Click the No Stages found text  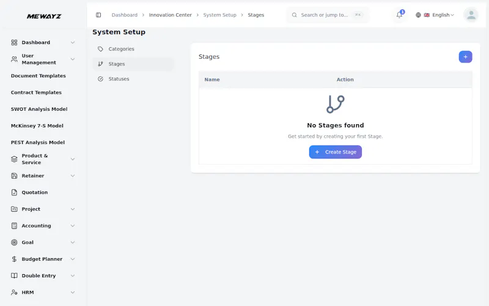coord(335,125)
